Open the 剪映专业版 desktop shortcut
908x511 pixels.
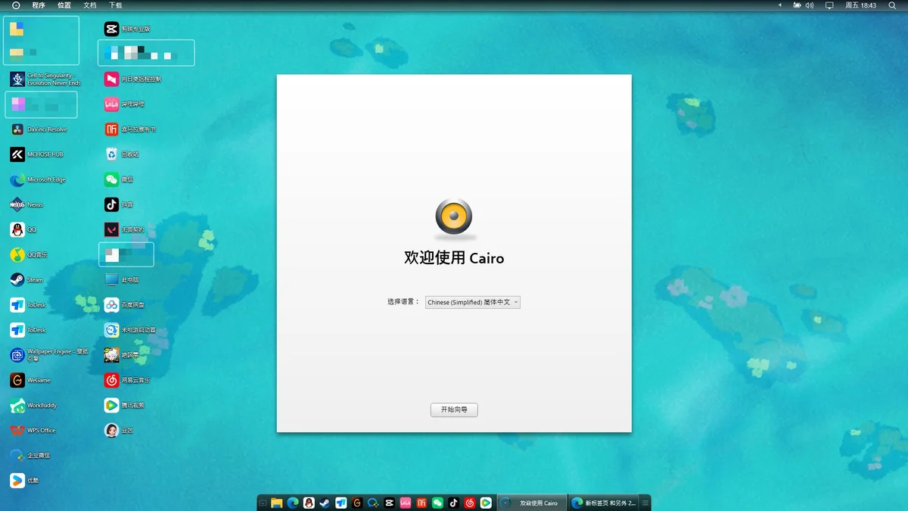point(128,29)
